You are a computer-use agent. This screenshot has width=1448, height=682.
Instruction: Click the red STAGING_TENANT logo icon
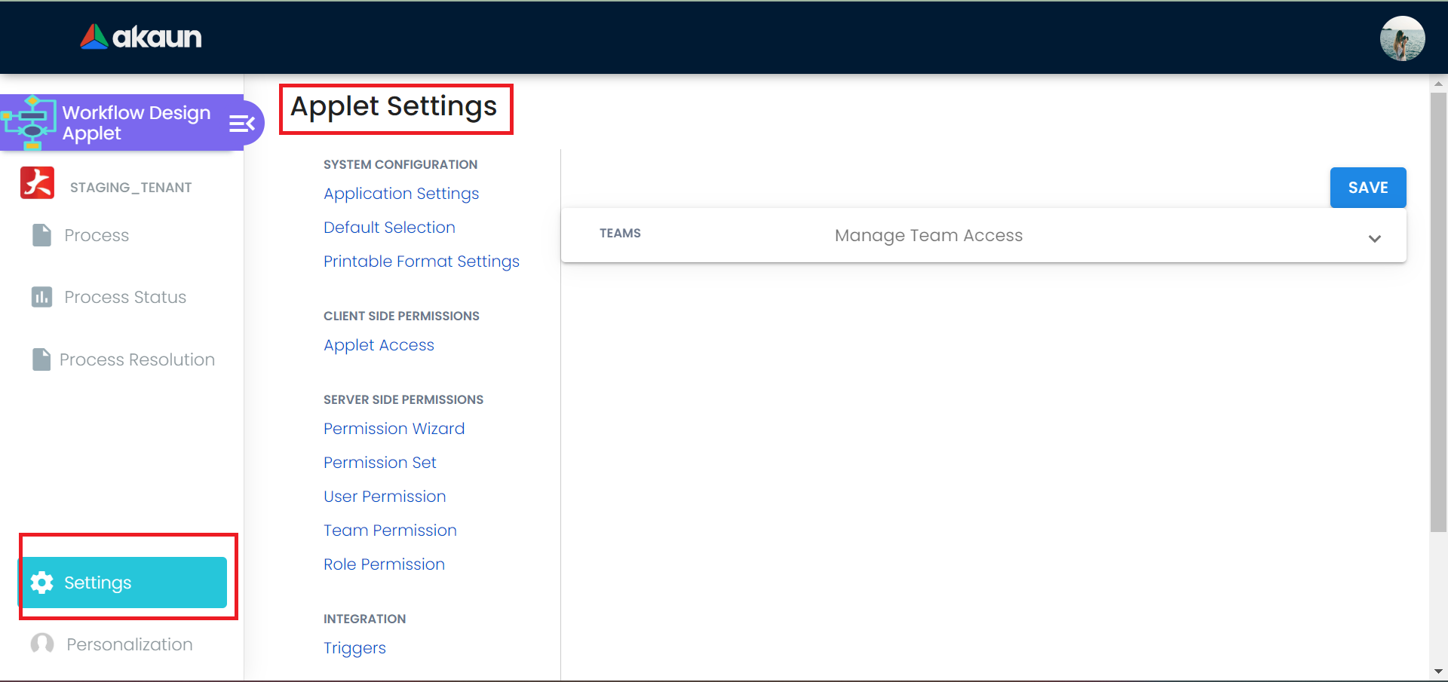coord(38,183)
